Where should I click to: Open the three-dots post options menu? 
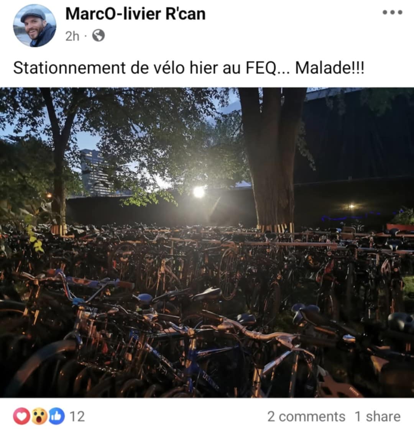pyautogui.click(x=393, y=12)
